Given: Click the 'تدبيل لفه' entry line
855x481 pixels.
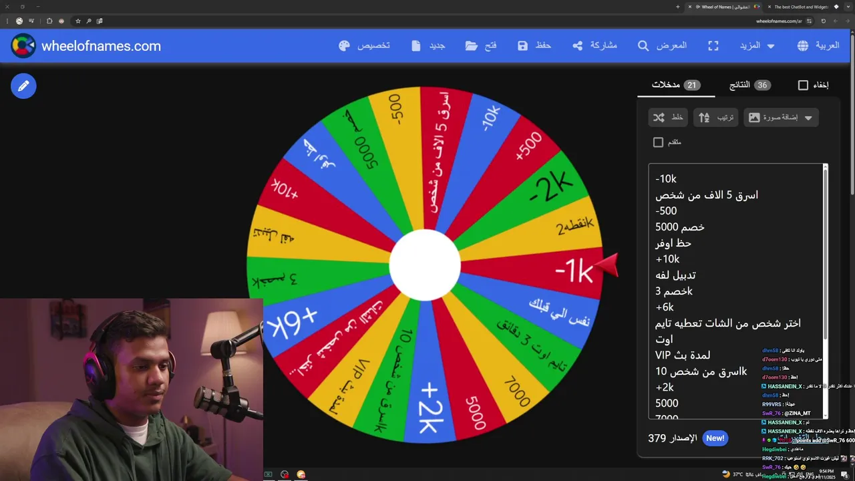Looking at the screenshot, I should pyautogui.click(x=676, y=275).
